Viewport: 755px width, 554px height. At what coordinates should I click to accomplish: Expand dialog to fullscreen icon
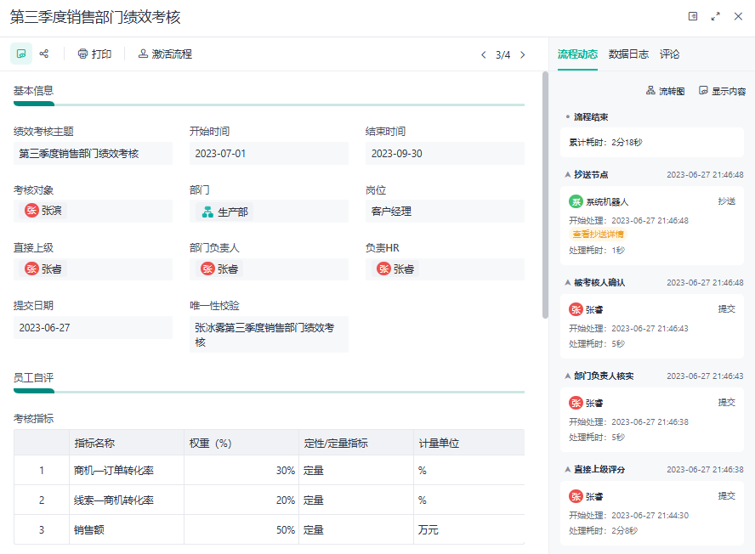pos(716,16)
